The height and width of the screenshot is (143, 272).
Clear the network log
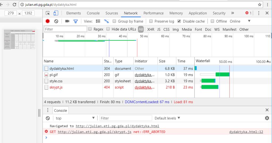(x=56, y=21)
